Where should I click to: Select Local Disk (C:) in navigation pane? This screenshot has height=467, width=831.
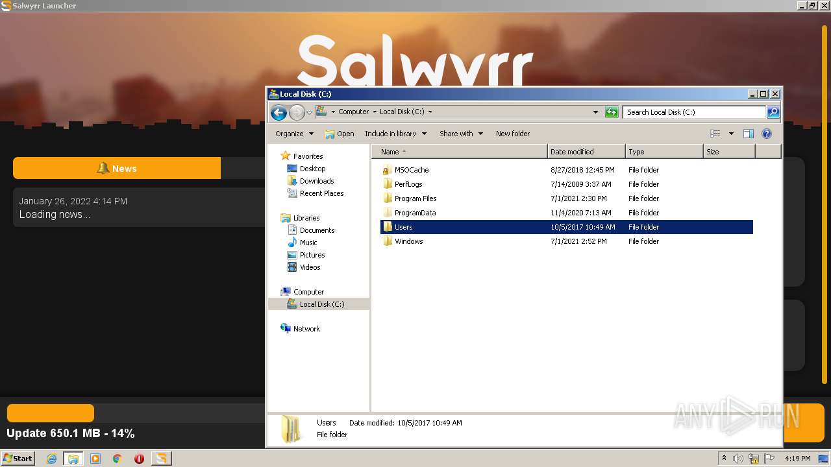coord(319,304)
